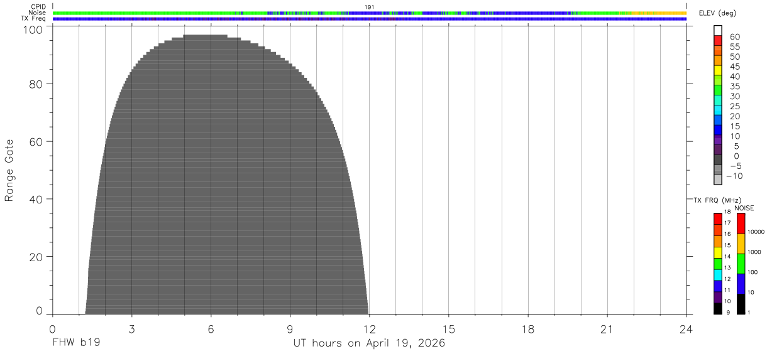Select the green swatch in the NOISE bar

pyautogui.click(x=741, y=264)
